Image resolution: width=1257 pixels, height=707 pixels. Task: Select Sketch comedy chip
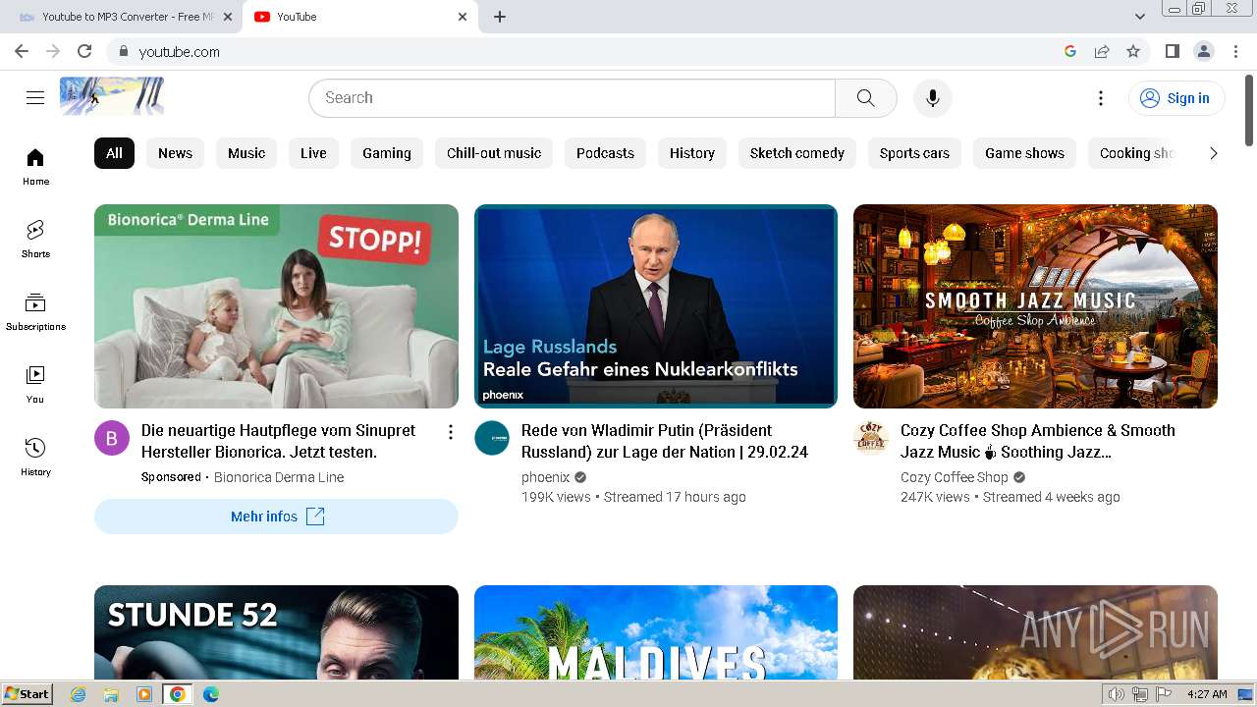(797, 153)
